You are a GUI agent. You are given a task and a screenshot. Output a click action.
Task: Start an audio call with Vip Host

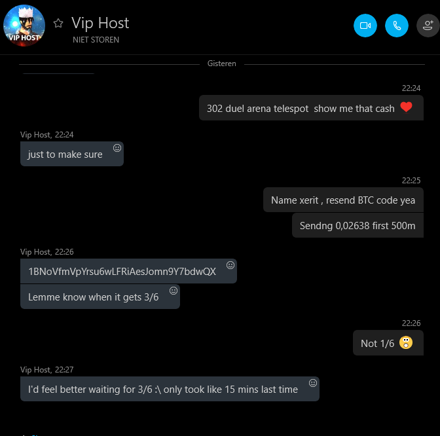click(x=397, y=26)
